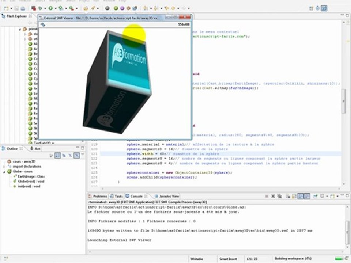Click the open folder toolbar icon
Viewport: 351px width, 263px height.
86,8
